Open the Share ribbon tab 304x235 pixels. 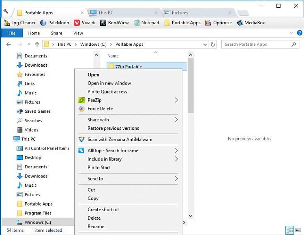click(56, 33)
